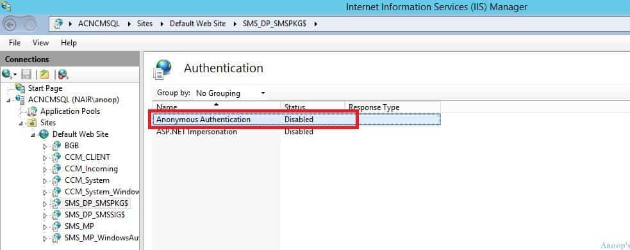This screenshot has width=630, height=250.
Task: Click the BGB application icon
Action: (x=56, y=146)
